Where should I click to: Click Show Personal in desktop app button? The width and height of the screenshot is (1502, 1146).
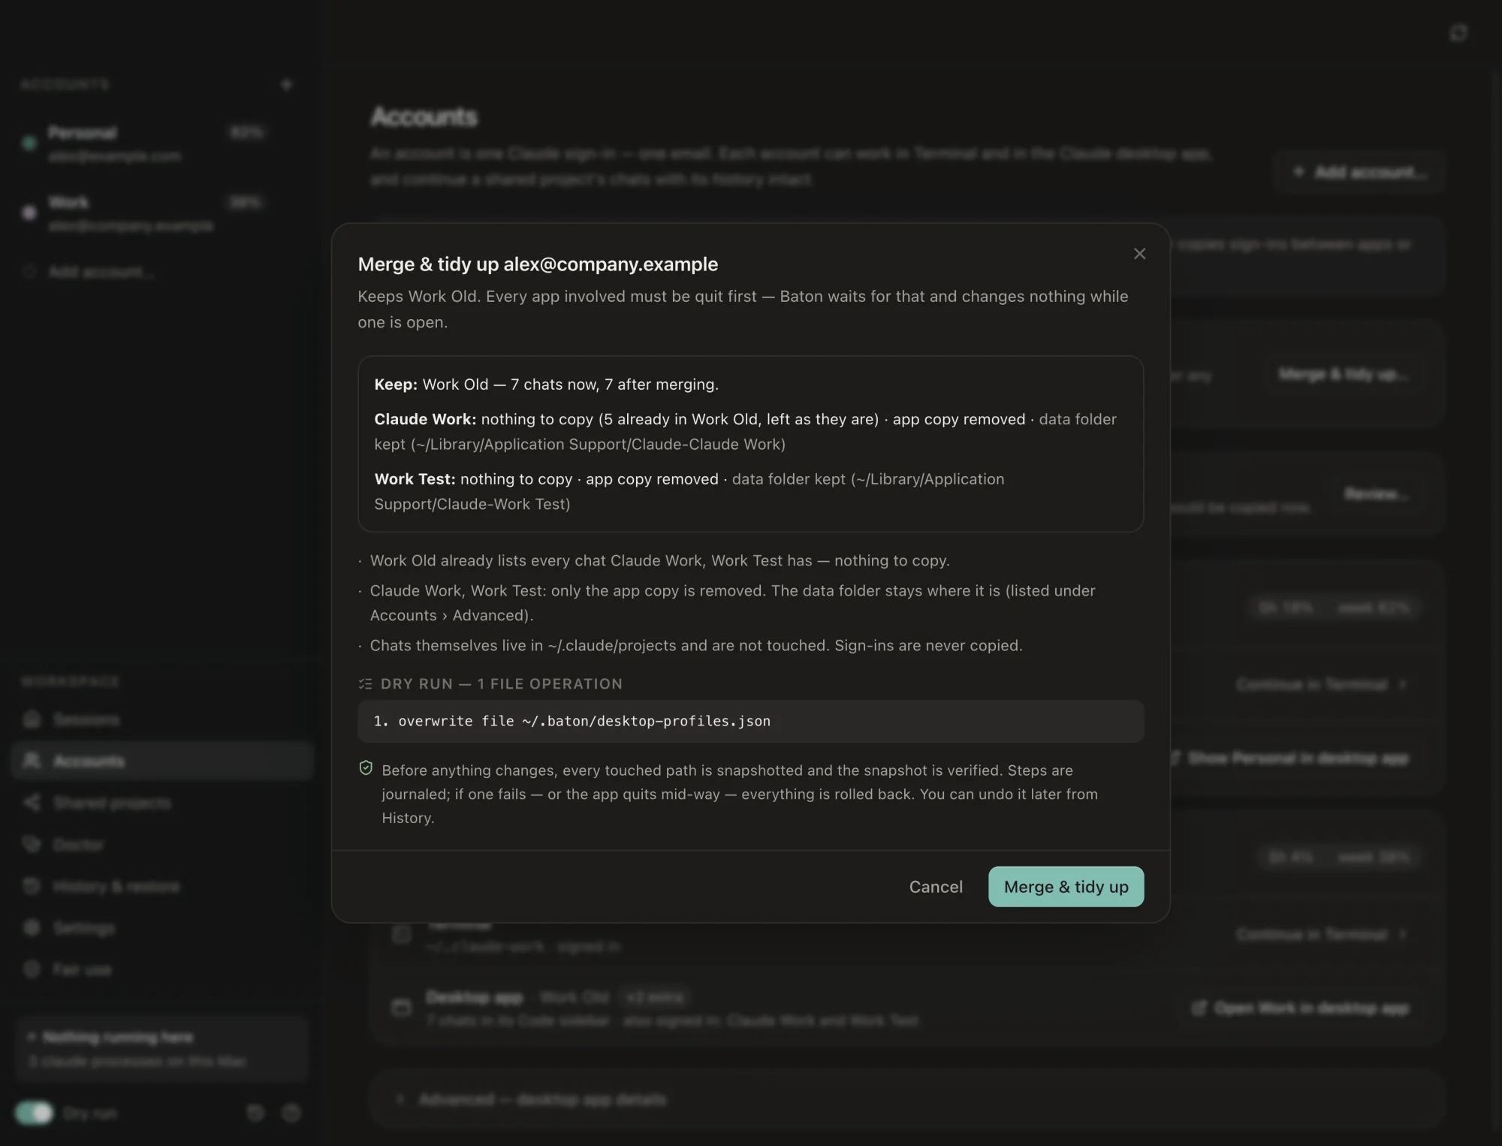point(1289,758)
